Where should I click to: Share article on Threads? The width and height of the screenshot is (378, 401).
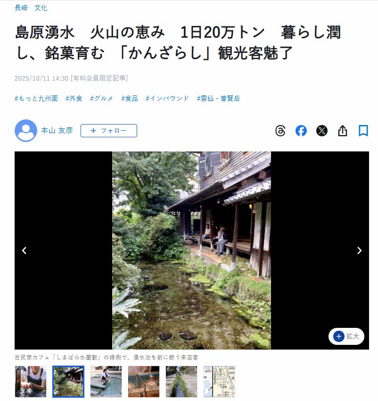[280, 131]
